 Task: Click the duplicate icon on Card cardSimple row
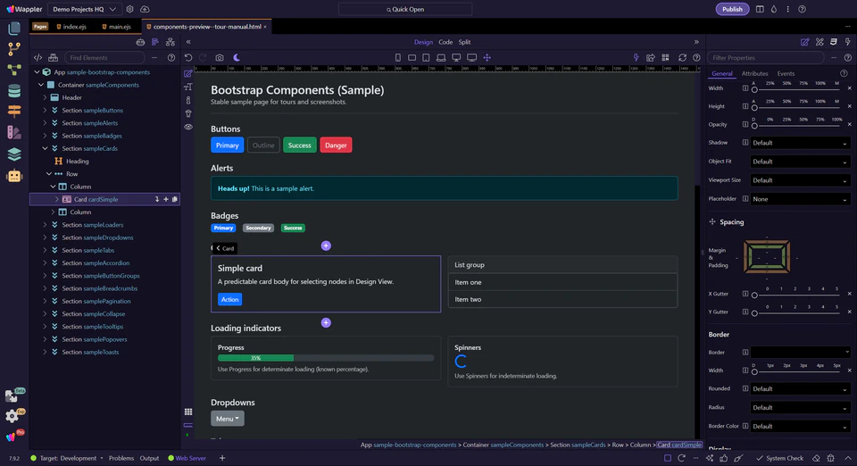click(x=175, y=199)
